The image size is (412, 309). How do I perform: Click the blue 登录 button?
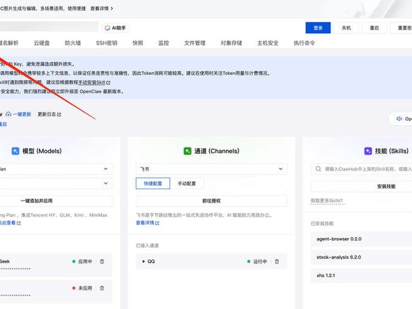pyautogui.click(x=318, y=28)
